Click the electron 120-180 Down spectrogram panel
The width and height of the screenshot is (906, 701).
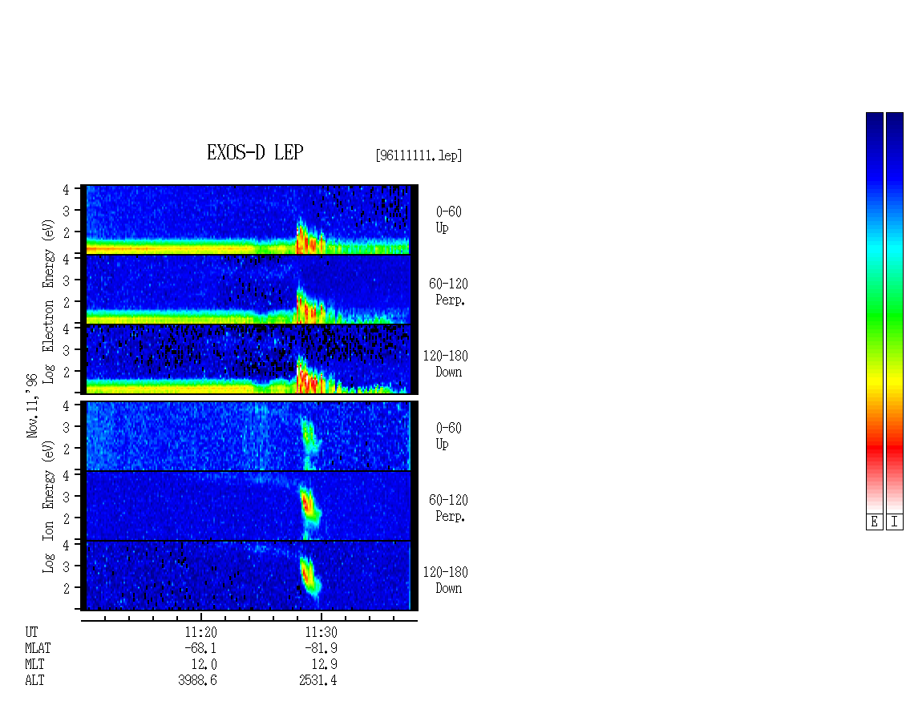(249, 359)
